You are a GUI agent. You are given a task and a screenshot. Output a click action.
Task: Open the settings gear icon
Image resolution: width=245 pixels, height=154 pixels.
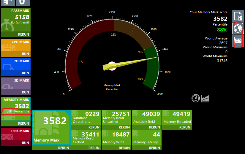click(x=23, y=3)
